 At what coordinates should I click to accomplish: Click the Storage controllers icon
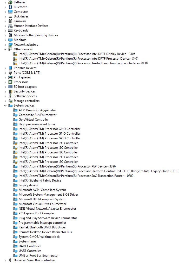[10, 101]
